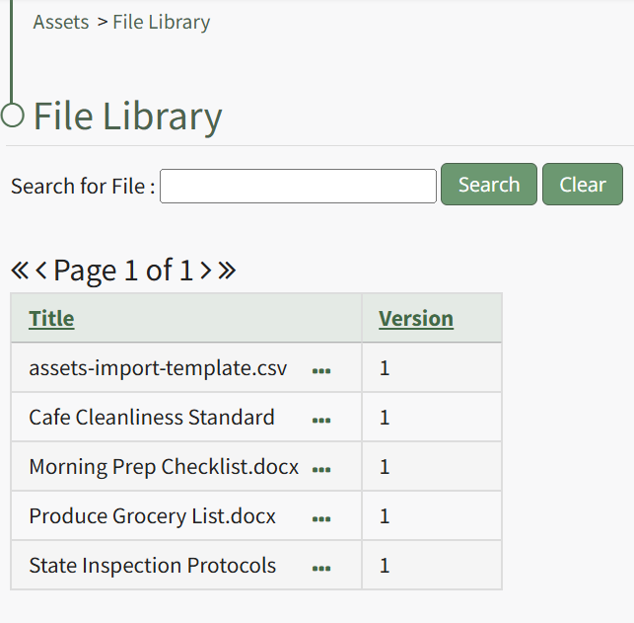Go to next page using right arrow
The height and width of the screenshot is (623, 634).
[206, 271]
